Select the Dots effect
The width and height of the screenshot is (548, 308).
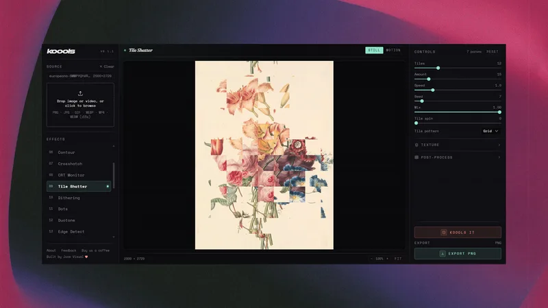[x=79, y=209]
